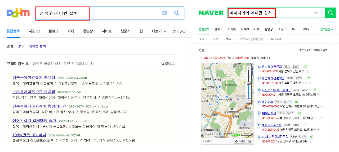This screenshot has height=152, width=339.
Task: Open Naver's virtual keyboard icon
Action: pyautogui.click(x=316, y=13)
